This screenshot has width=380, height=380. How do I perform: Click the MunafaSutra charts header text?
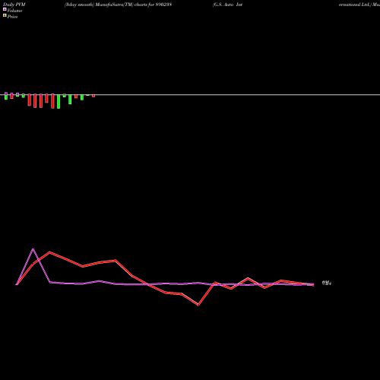pyautogui.click(x=118, y=5)
